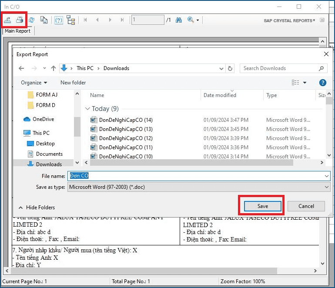
Task: Click the Save button
Action: [x=263, y=206]
